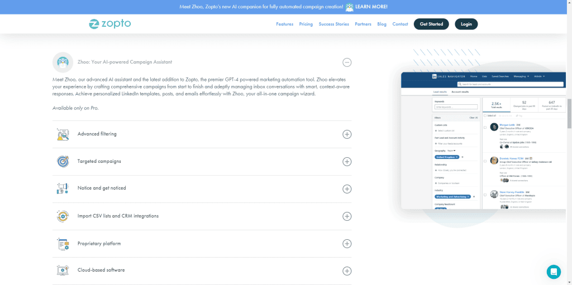The width and height of the screenshot is (572, 285).
Task: Expand Notice and get noticed plus button
Action: pyautogui.click(x=347, y=189)
